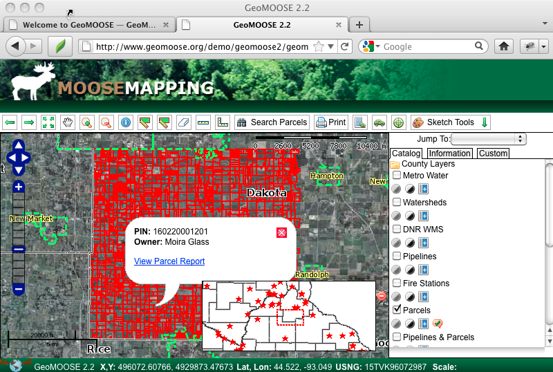Click the overview reference map
553x372 pixels.
click(289, 316)
